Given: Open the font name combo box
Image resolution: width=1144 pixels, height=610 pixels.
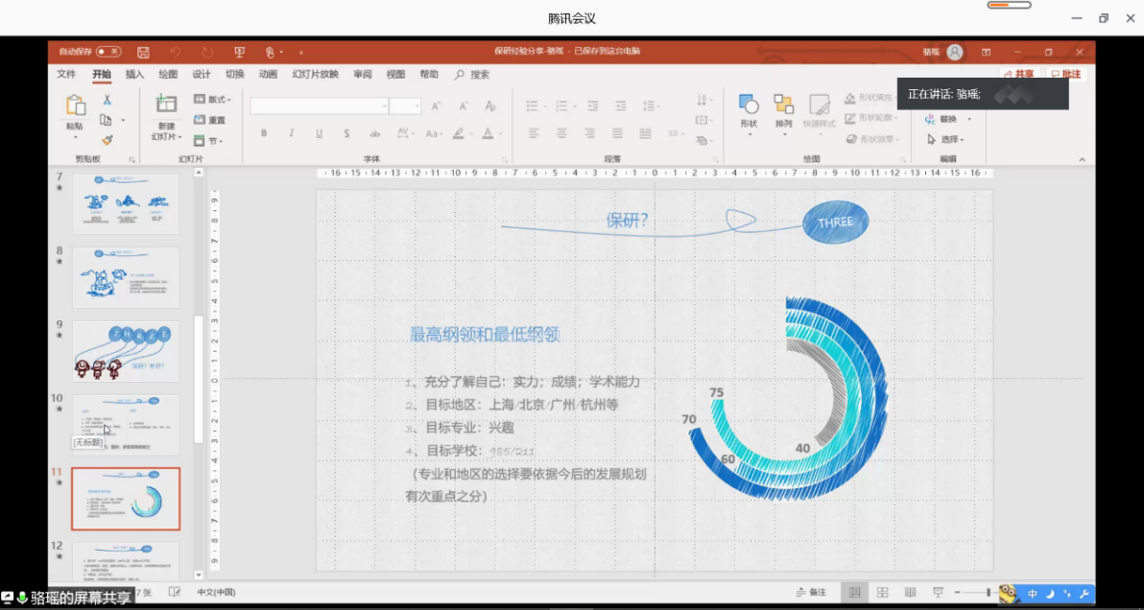Looking at the screenshot, I should pyautogui.click(x=319, y=106).
